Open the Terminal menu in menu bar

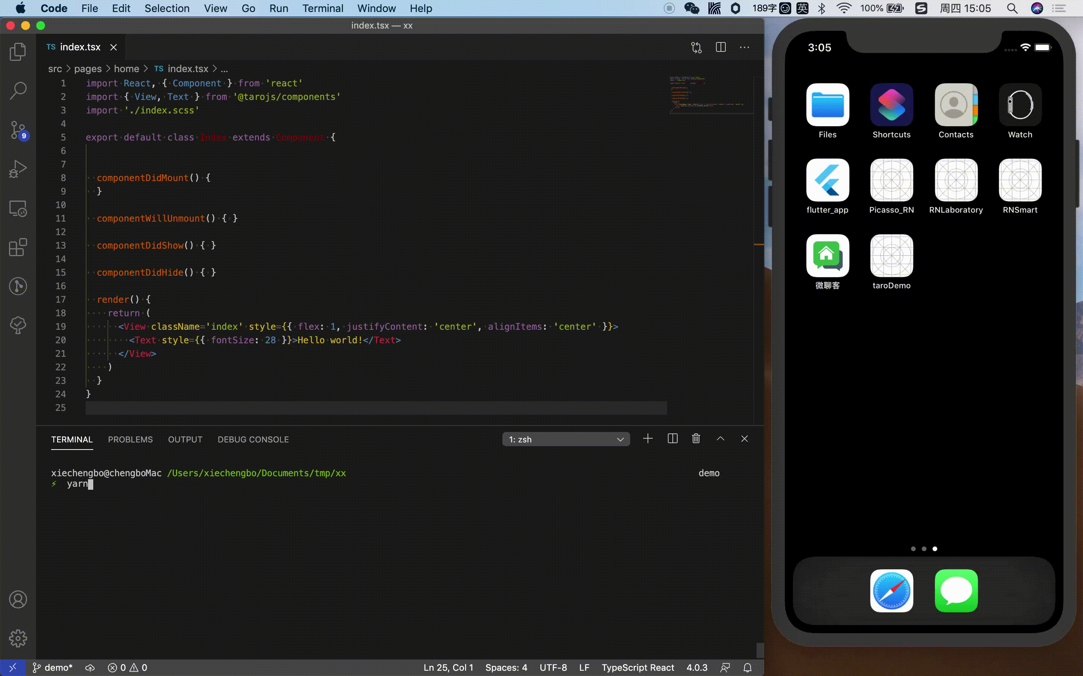pos(322,8)
